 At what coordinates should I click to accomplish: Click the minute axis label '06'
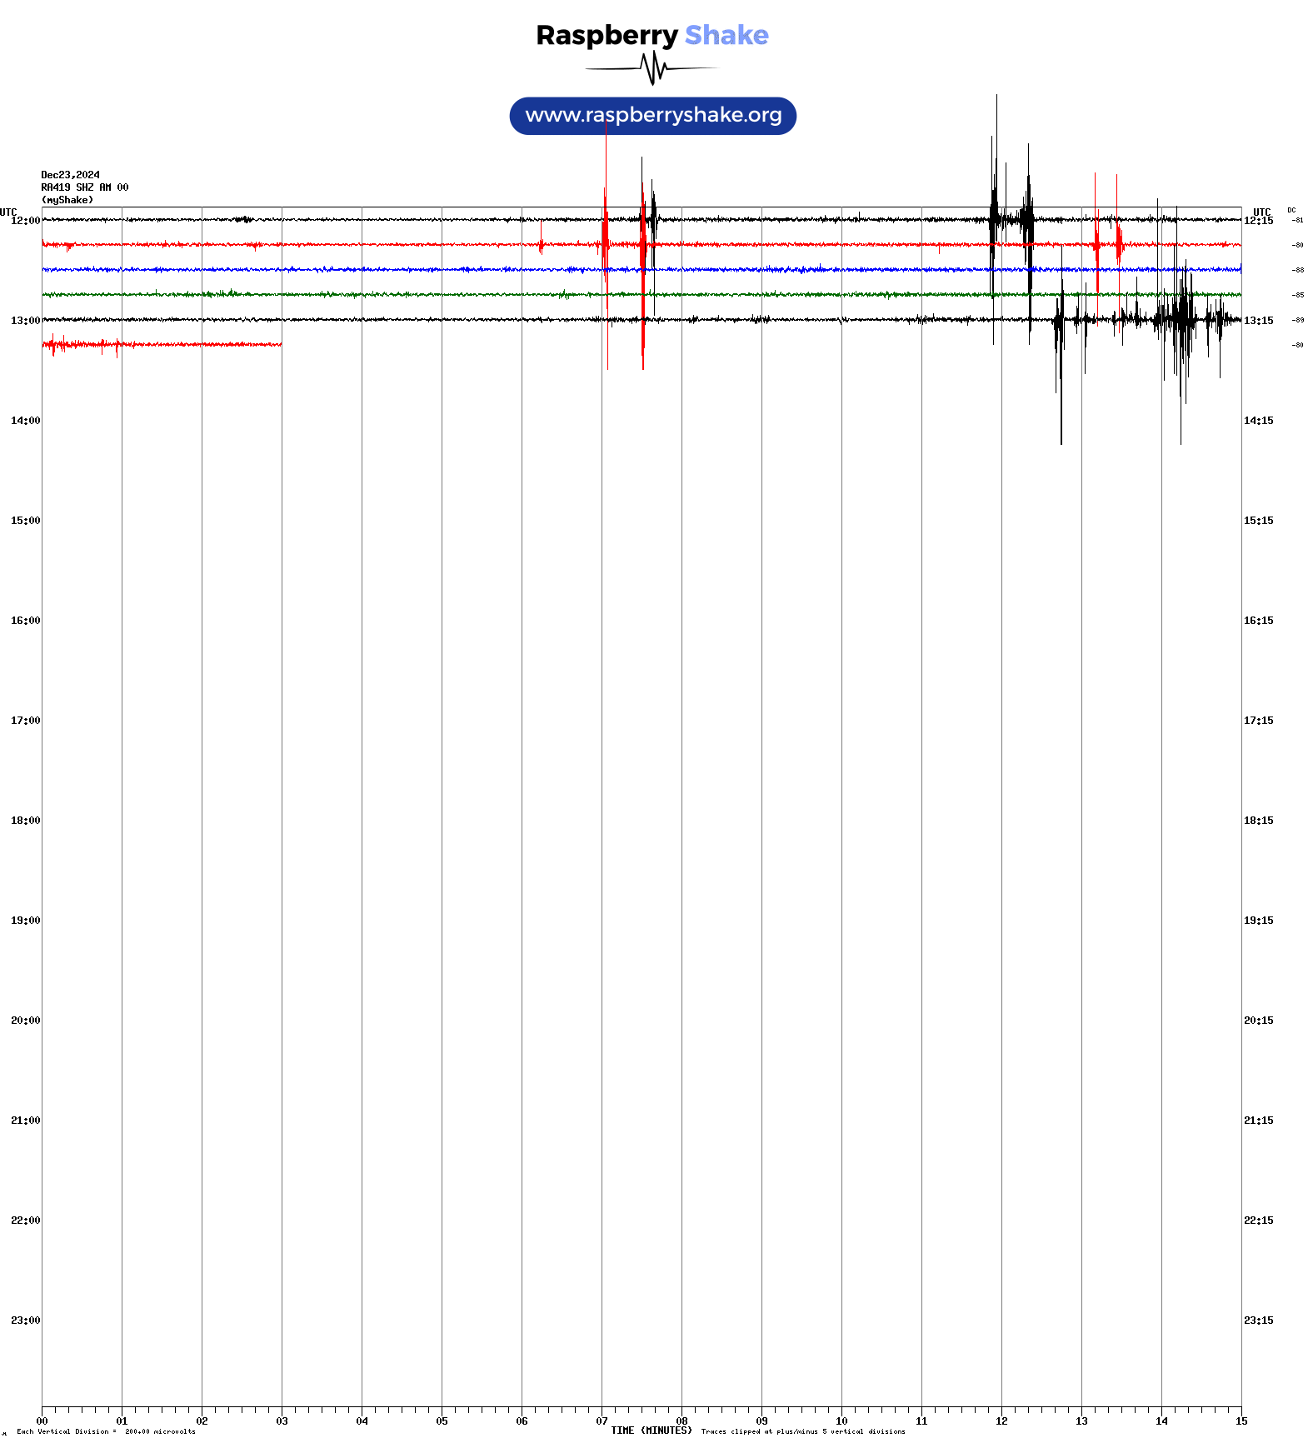coord(522,1421)
